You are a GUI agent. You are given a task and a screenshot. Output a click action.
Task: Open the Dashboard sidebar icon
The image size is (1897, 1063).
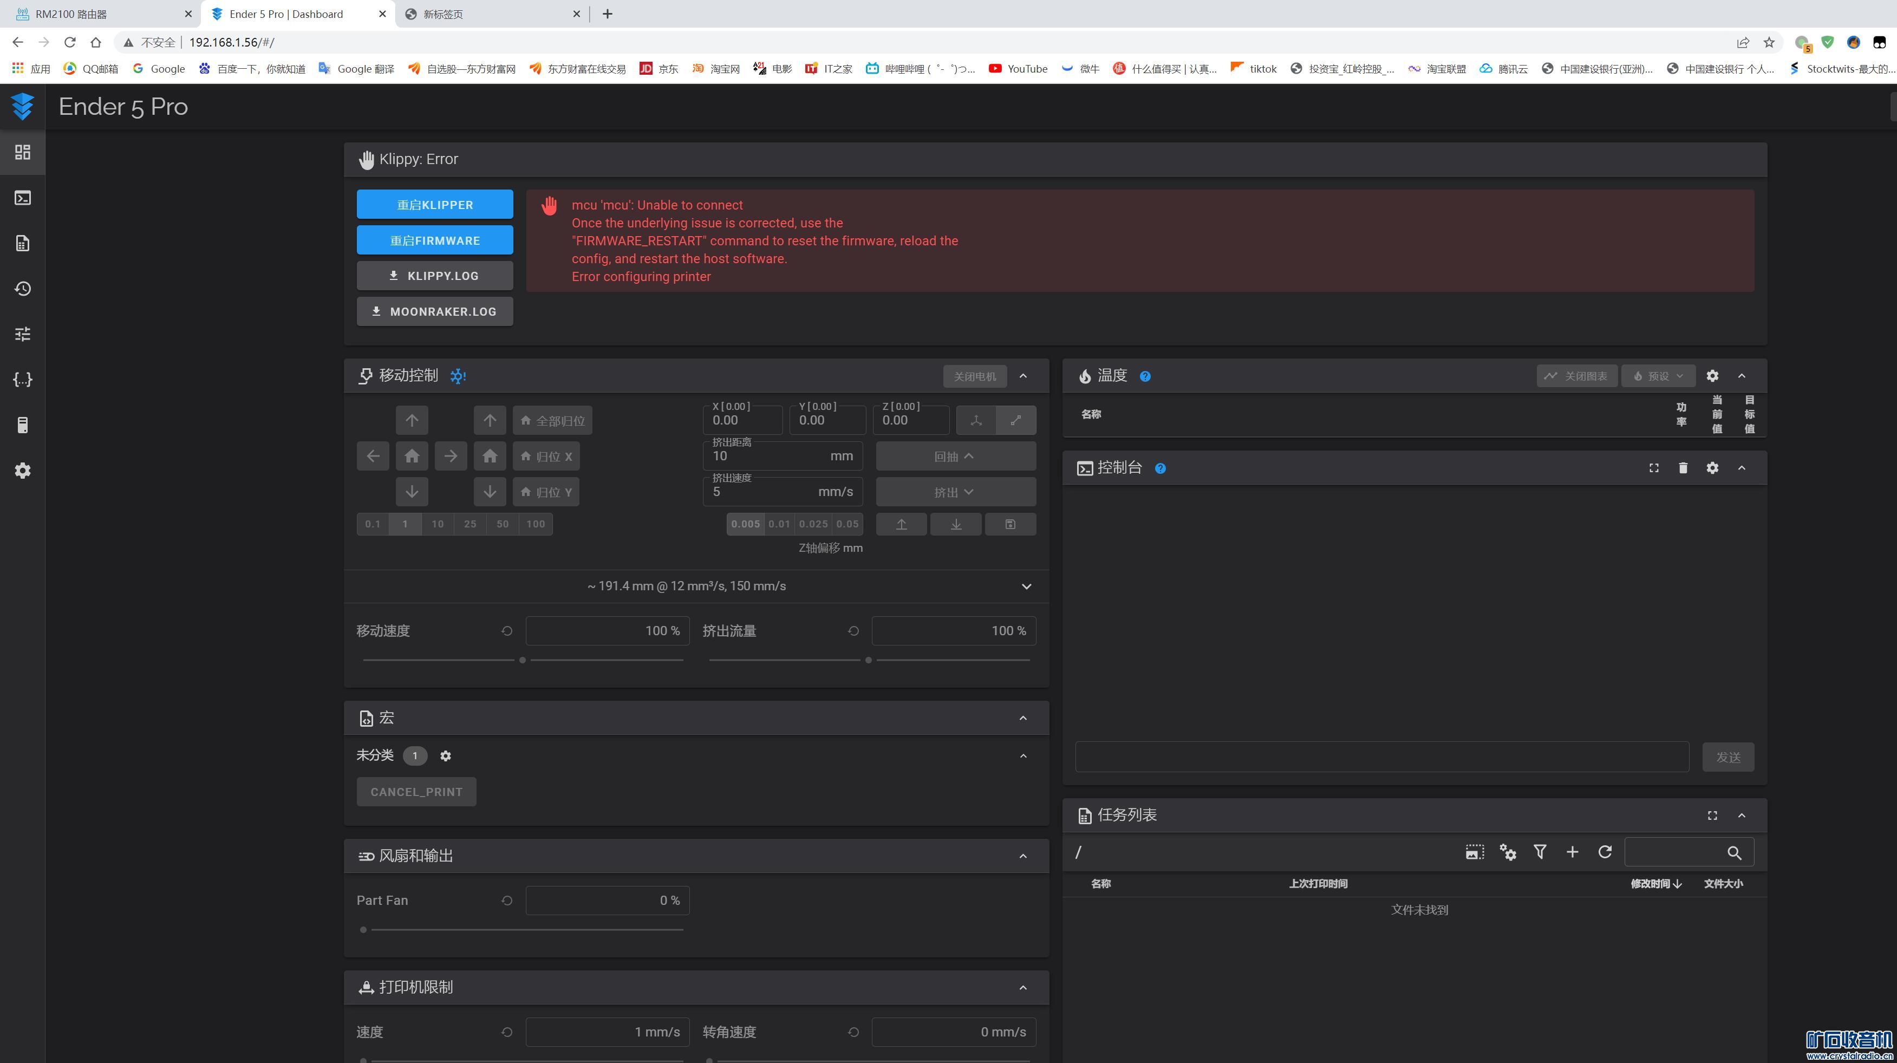pyautogui.click(x=23, y=152)
